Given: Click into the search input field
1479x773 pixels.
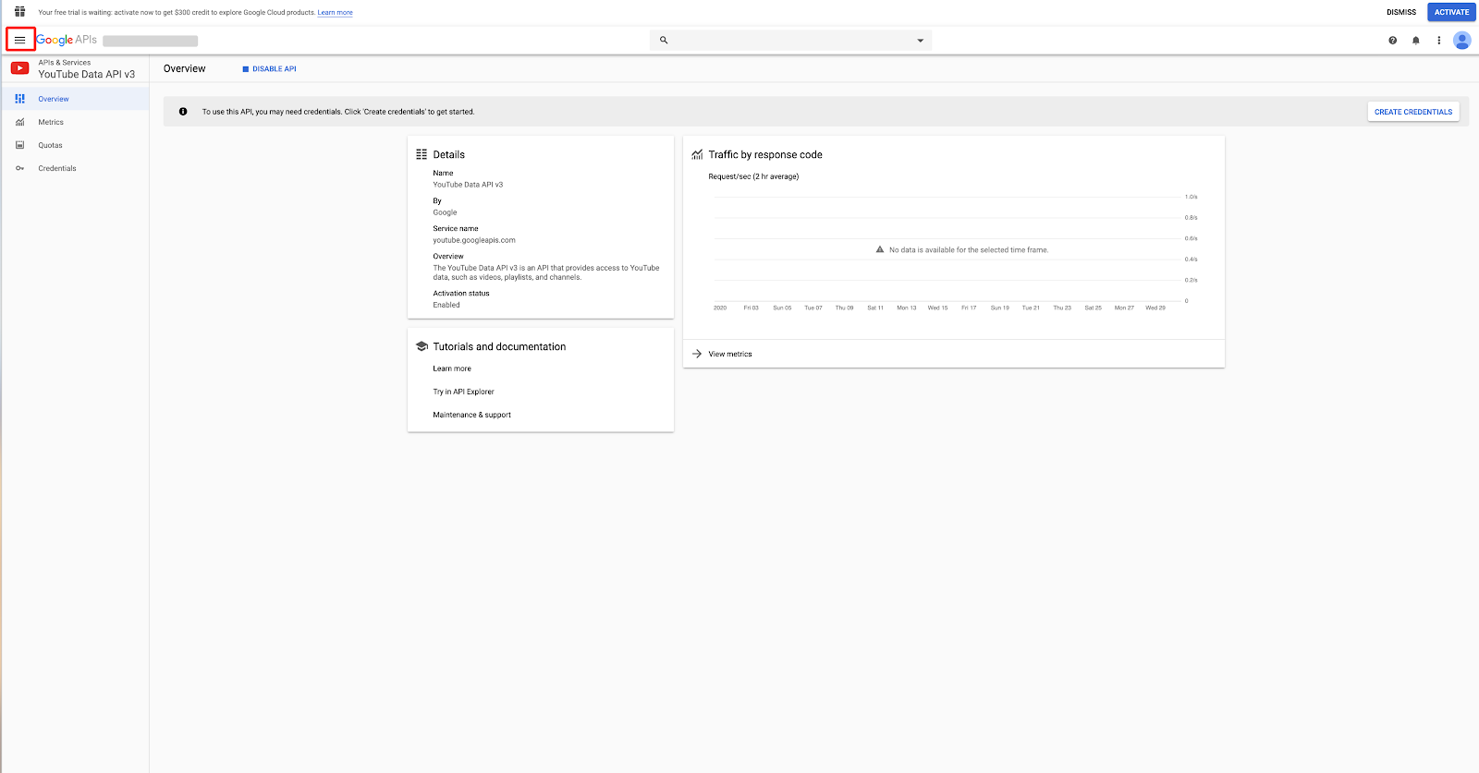Looking at the screenshot, I should (790, 40).
